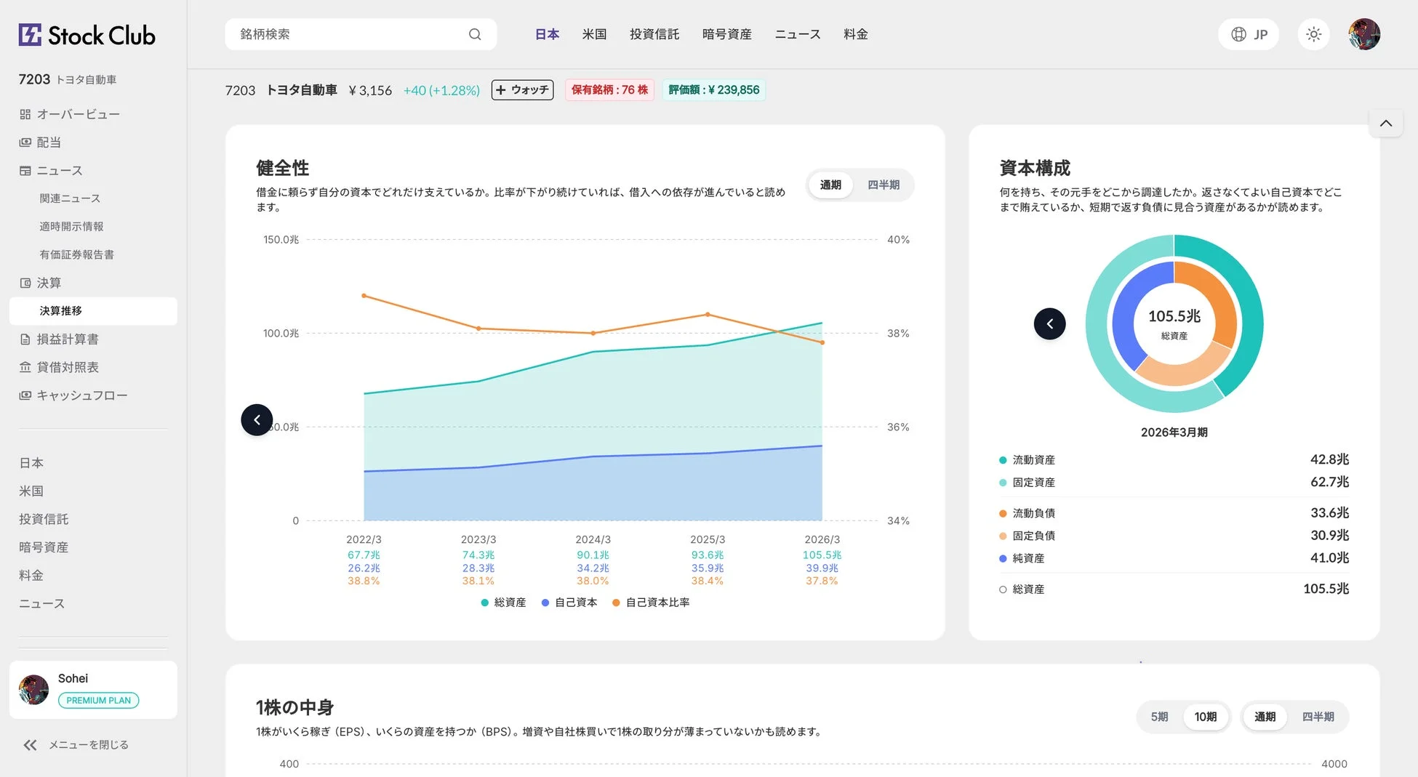Click the ニュース section icon in sidebar
The image size is (1418, 777).
click(x=25, y=171)
